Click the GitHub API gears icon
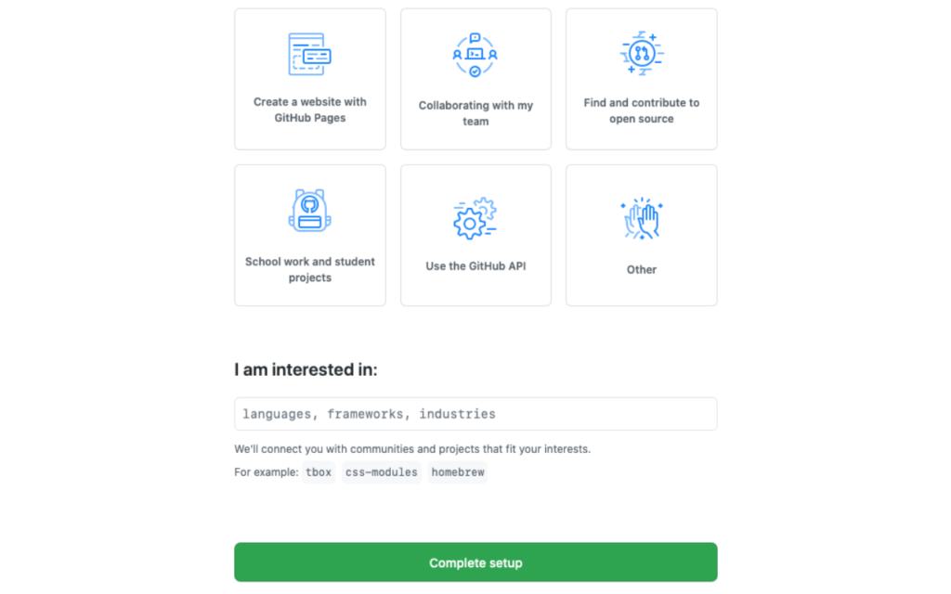Image resolution: width=951 pixels, height=594 pixels. point(475,218)
